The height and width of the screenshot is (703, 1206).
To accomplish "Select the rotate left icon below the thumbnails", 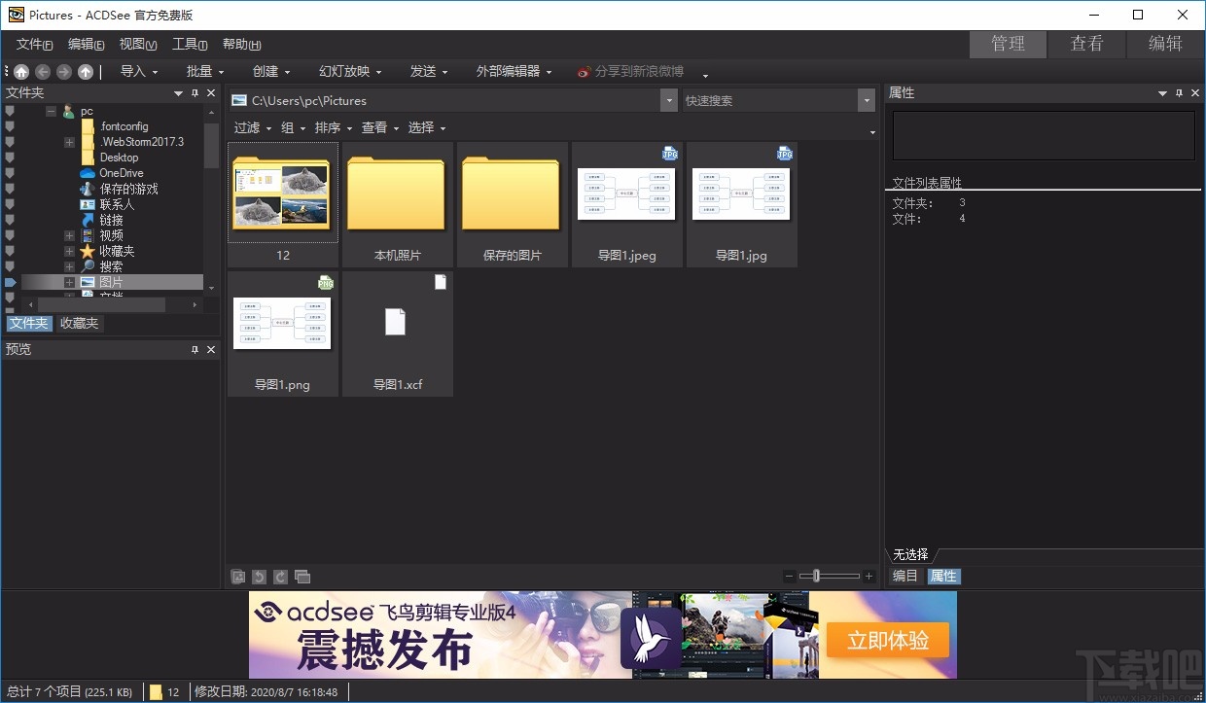I will point(259,576).
